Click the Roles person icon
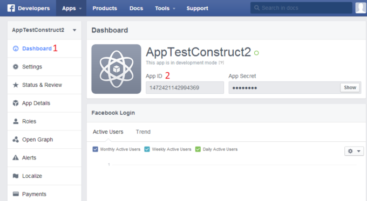This screenshot has height=201, width=367. tap(16, 121)
